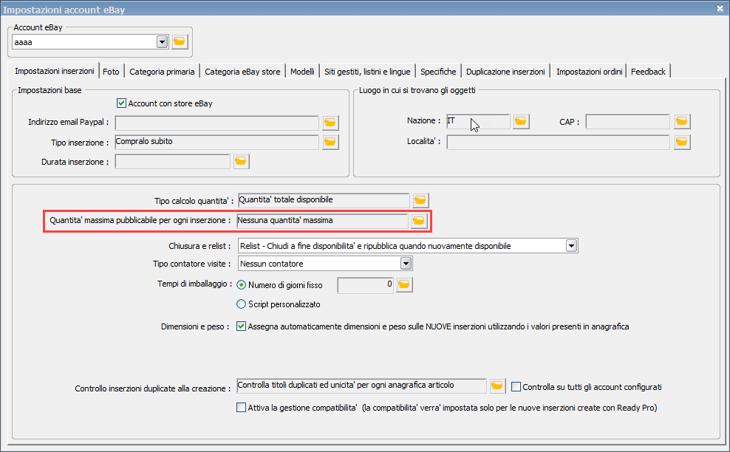Click folder icon beside Durata inserzione
The height and width of the screenshot is (452, 730).
241,161
